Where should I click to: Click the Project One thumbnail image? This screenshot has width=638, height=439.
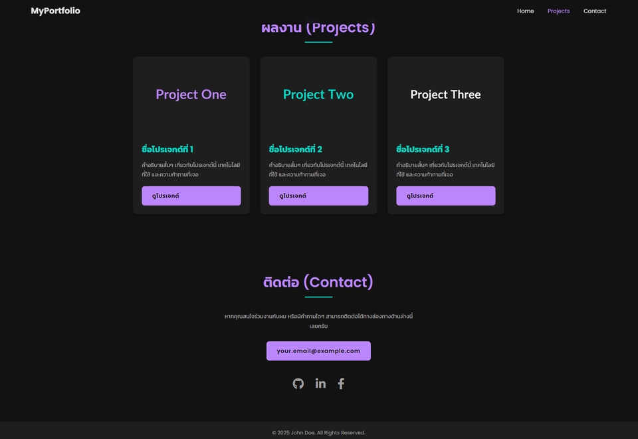point(191,94)
